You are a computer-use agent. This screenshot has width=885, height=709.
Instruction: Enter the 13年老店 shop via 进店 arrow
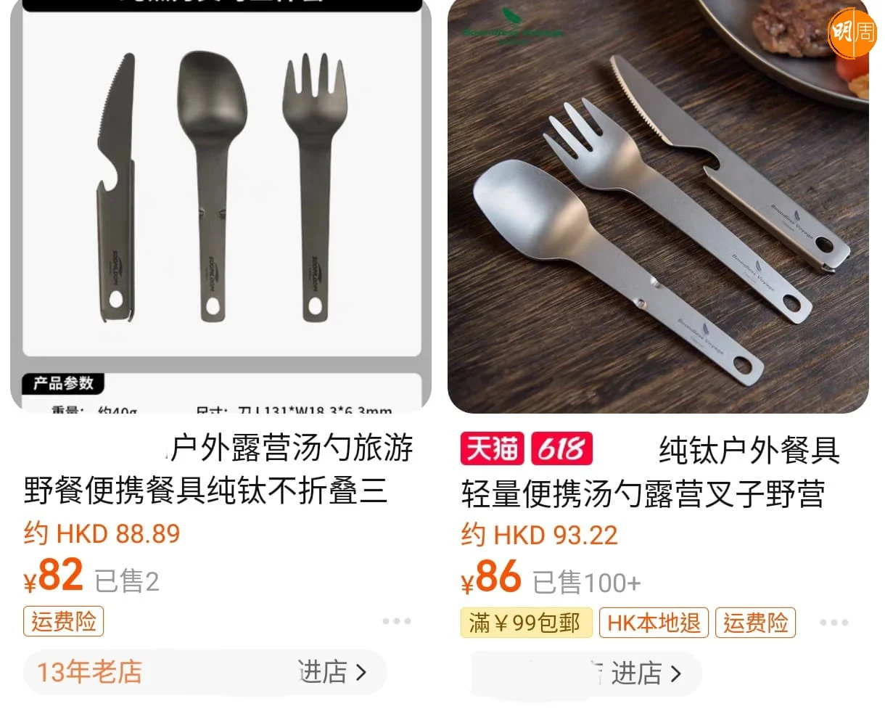coord(333,672)
